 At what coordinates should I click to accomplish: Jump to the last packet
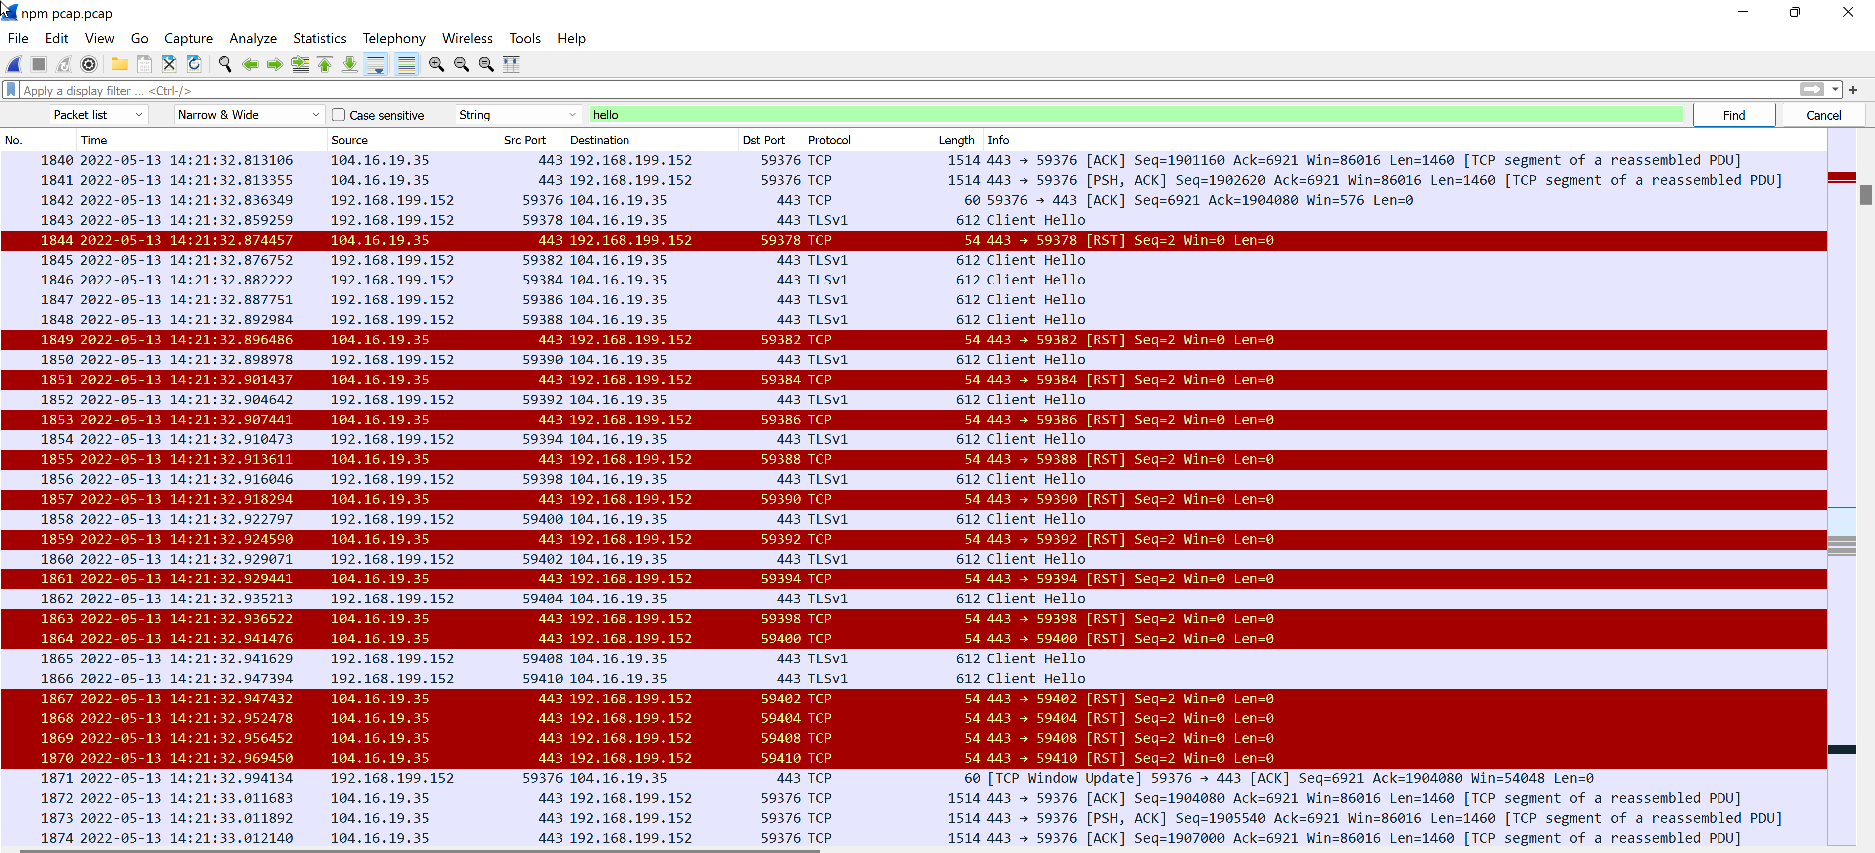pos(350,64)
